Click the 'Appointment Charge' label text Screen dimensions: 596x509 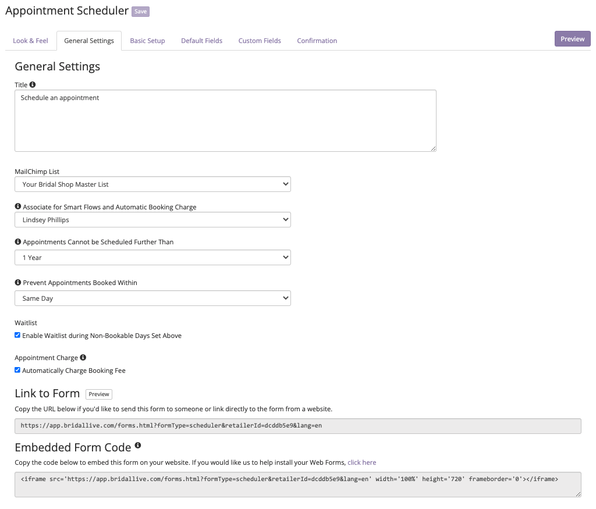point(47,358)
